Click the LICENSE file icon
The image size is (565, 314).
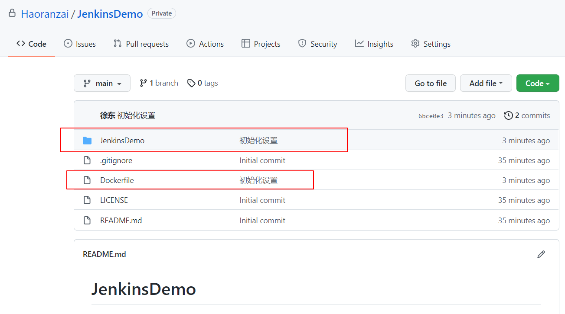[x=87, y=200]
